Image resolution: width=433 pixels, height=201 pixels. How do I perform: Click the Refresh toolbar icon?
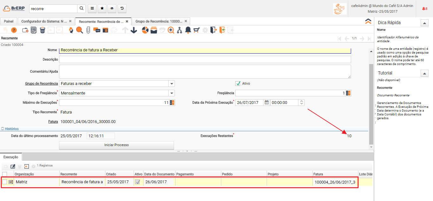point(71,30)
